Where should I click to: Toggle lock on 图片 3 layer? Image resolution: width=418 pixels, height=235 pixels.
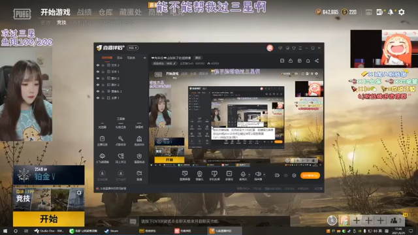[x=103, y=78]
